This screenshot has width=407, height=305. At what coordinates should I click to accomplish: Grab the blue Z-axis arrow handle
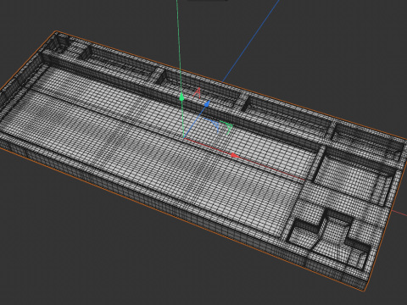(207, 104)
